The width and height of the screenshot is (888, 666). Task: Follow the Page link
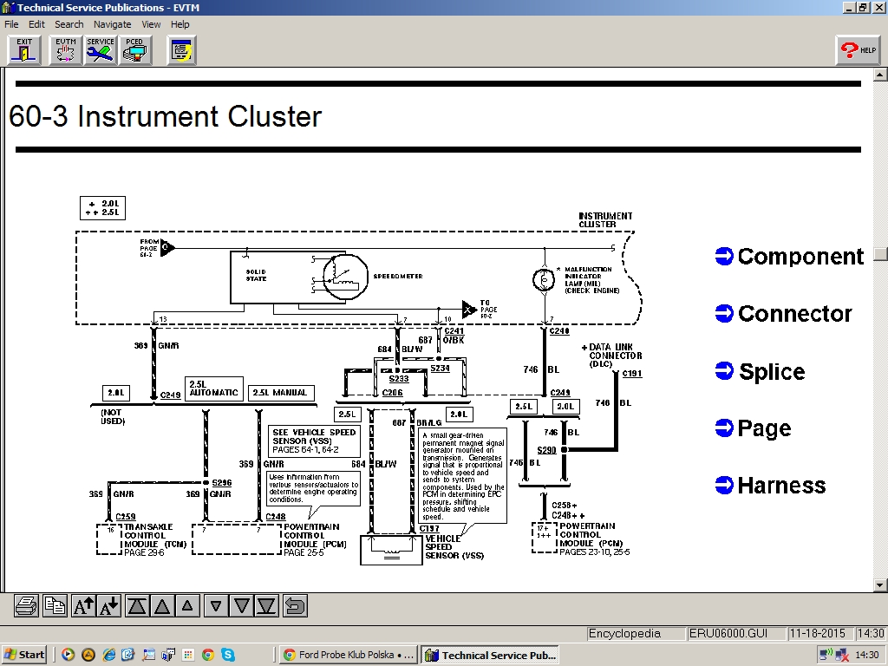pyautogui.click(x=754, y=428)
